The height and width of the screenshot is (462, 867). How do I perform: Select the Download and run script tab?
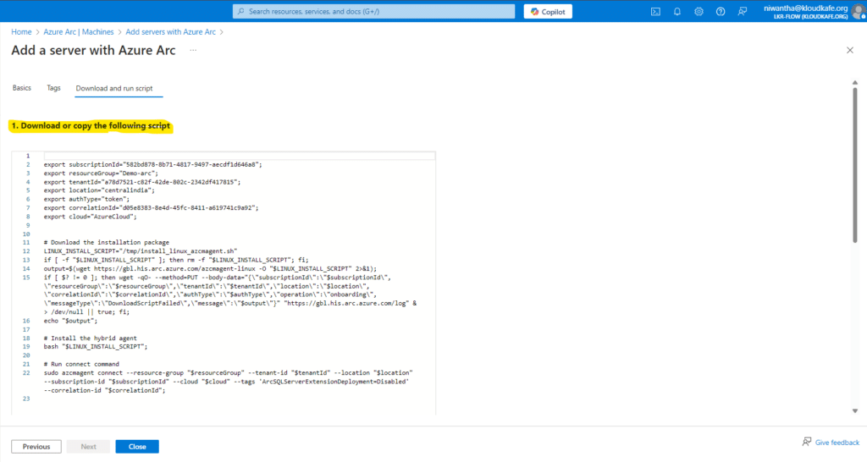(113, 88)
